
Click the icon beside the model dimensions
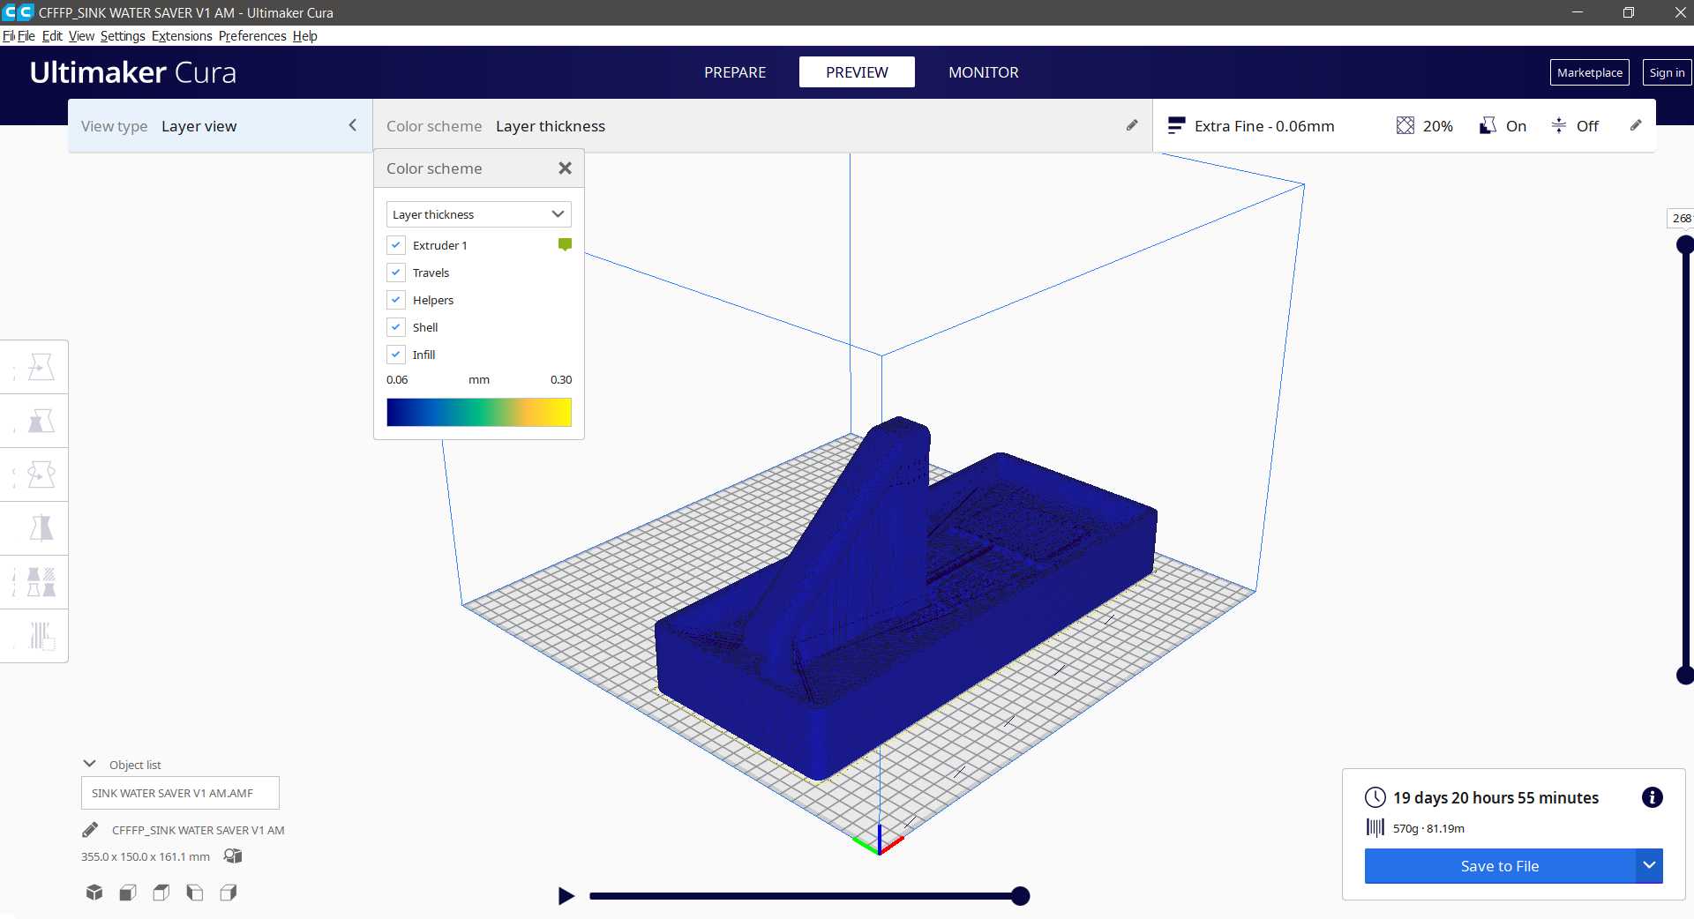click(233, 856)
